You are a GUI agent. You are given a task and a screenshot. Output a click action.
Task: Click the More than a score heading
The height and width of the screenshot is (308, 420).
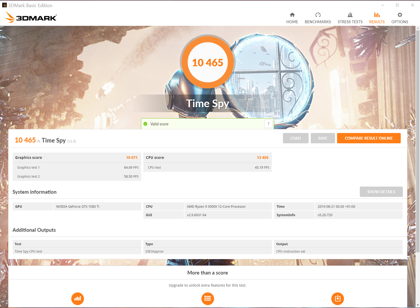(x=207, y=273)
